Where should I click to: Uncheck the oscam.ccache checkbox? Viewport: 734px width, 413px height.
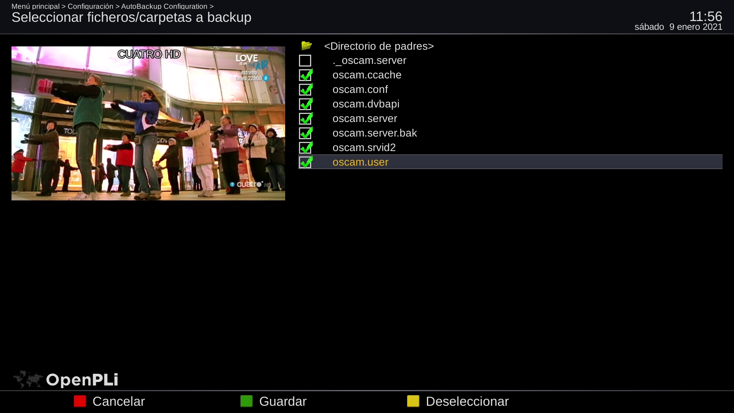[x=305, y=75]
